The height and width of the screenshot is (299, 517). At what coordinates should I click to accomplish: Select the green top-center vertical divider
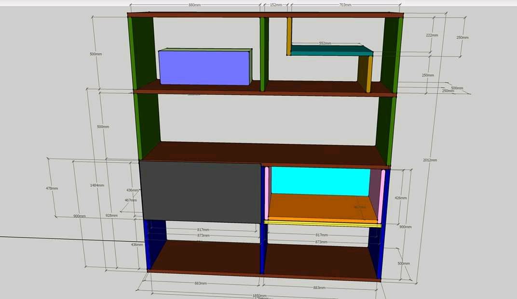point(263,53)
